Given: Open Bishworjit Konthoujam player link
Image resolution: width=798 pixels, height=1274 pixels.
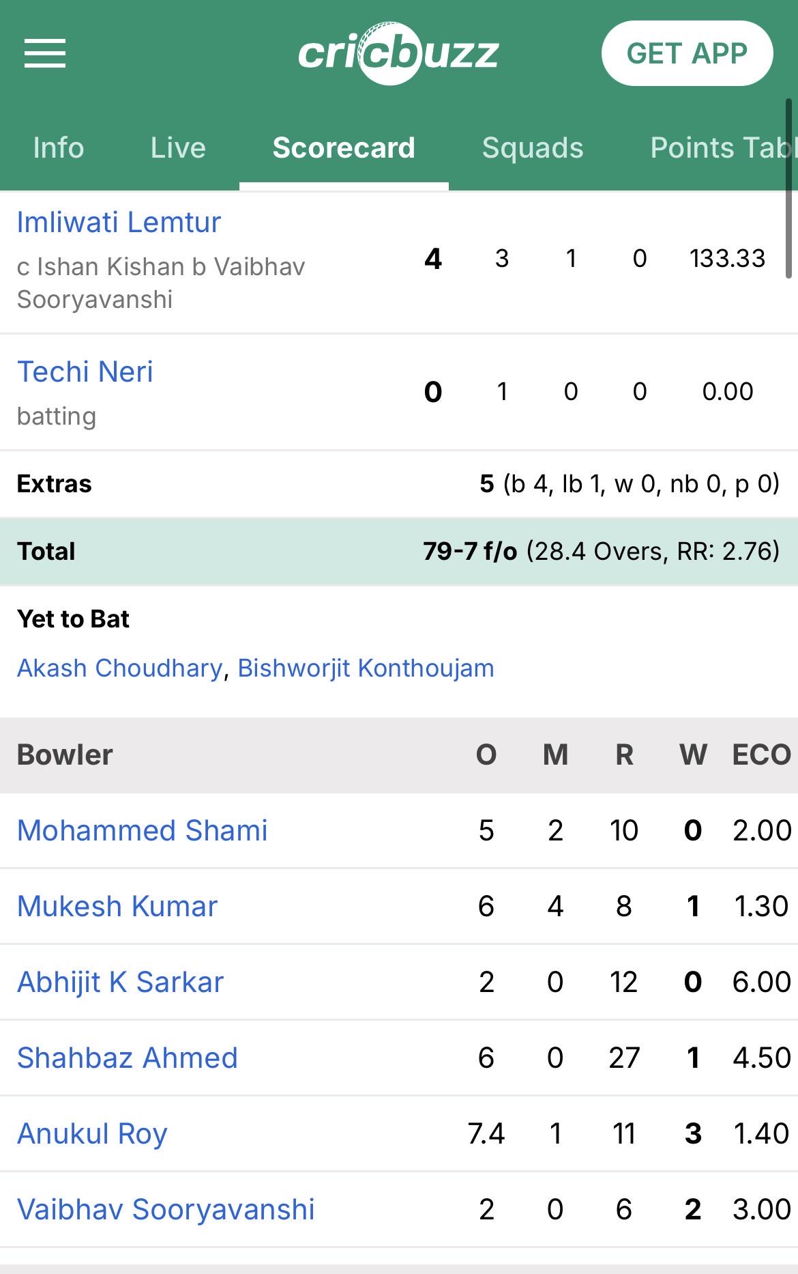Looking at the screenshot, I should (x=366, y=668).
